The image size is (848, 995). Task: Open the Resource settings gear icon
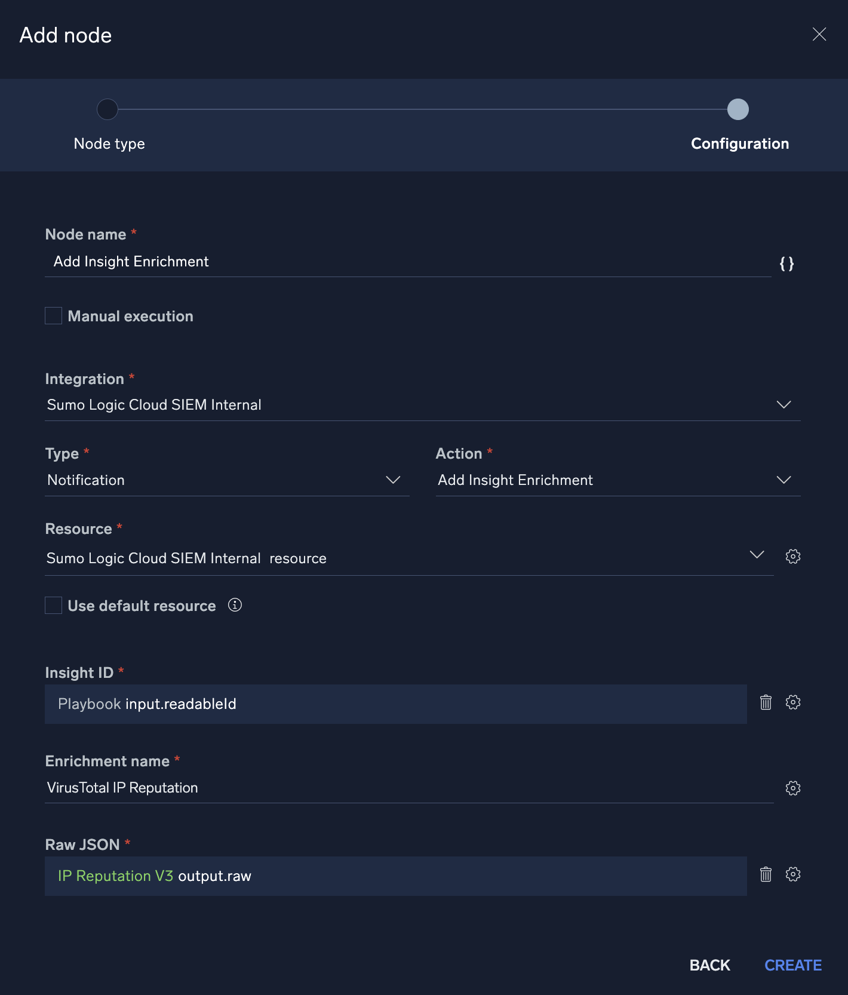[x=793, y=557]
